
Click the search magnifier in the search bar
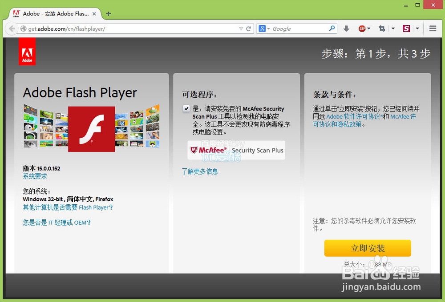pyautogui.click(x=332, y=28)
